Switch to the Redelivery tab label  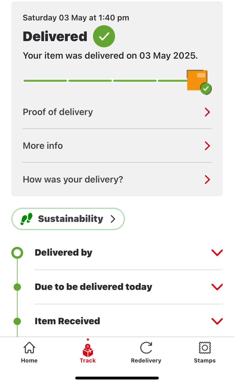(x=146, y=361)
